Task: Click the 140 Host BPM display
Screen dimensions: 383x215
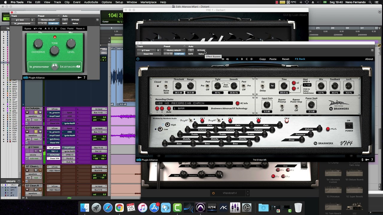Action: point(307,85)
